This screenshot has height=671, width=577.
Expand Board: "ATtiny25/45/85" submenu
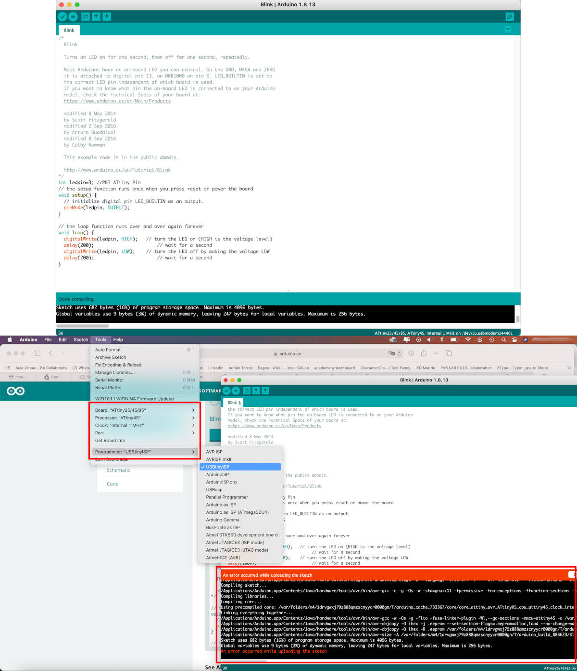coord(145,410)
